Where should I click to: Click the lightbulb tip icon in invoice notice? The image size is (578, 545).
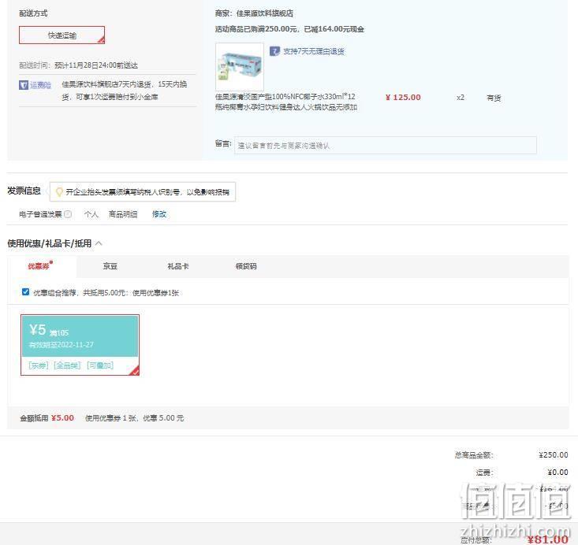coord(59,192)
